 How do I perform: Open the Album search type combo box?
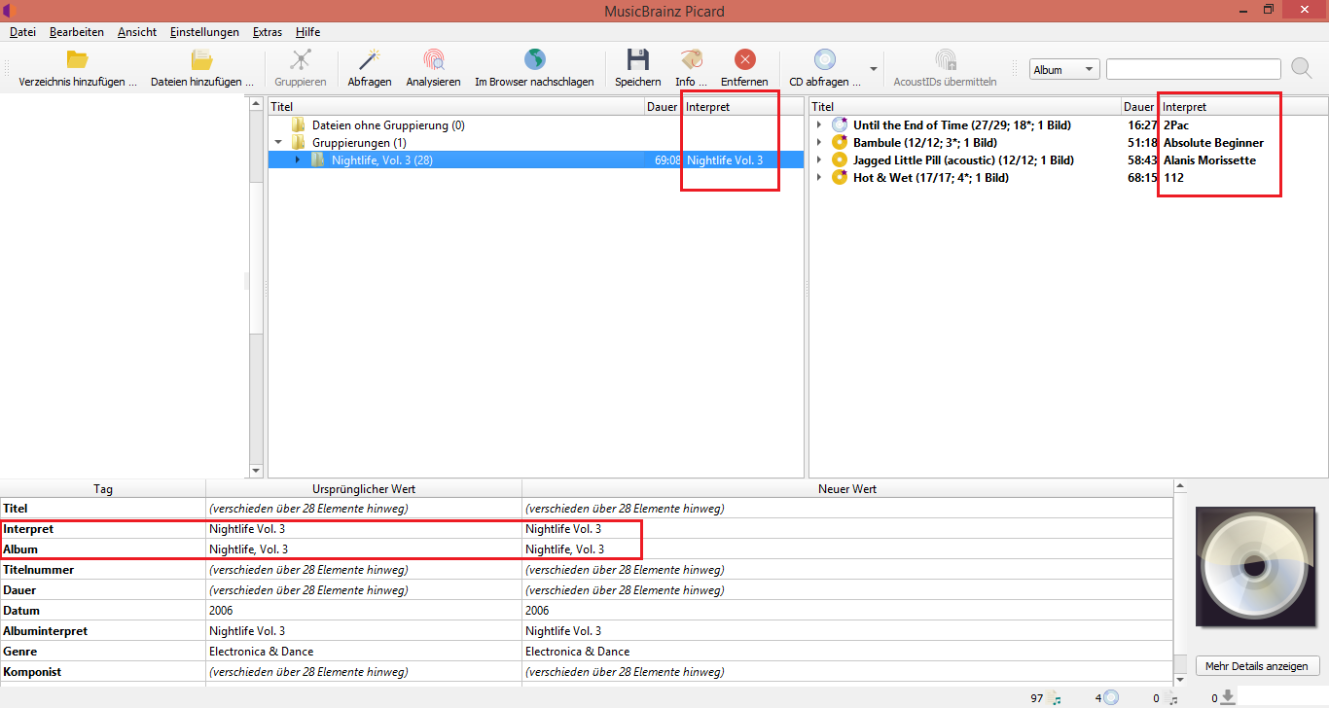[x=1064, y=69]
